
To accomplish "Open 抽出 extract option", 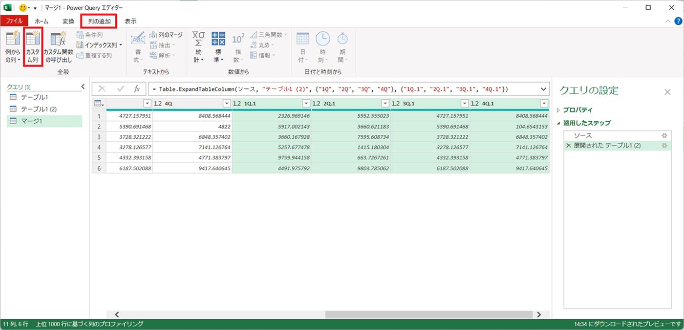I will tap(162, 45).
